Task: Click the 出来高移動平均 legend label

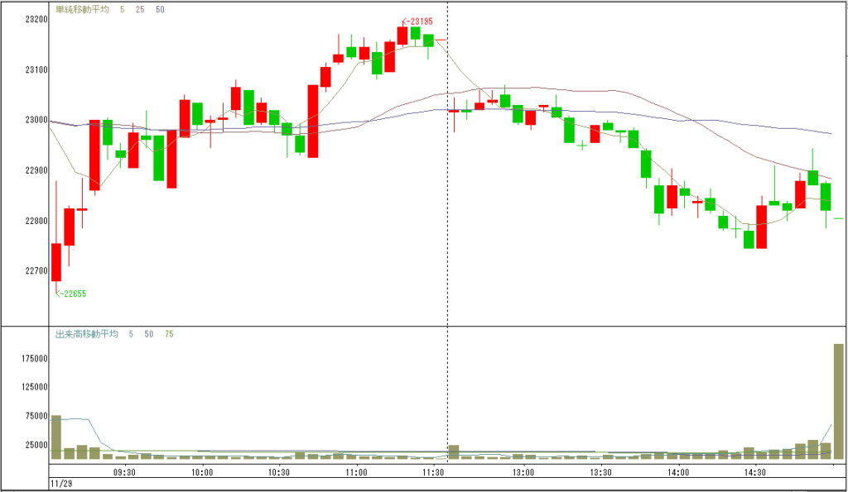Action: (86, 334)
